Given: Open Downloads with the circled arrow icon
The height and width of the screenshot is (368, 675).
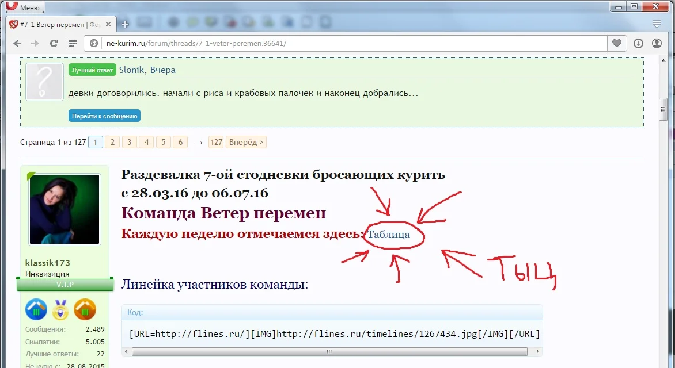Looking at the screenshot, I should tap(638, 43).
